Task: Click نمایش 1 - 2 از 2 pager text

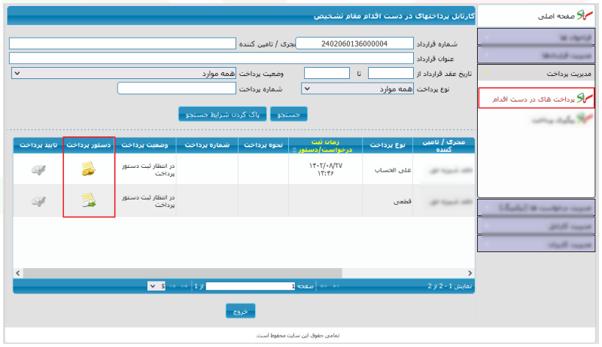Action: point(449,286)
